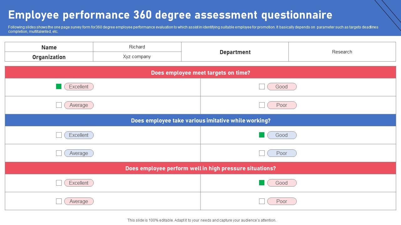
Task: Check Excellent box under meet targets question
Action: [x=59, y=87]
